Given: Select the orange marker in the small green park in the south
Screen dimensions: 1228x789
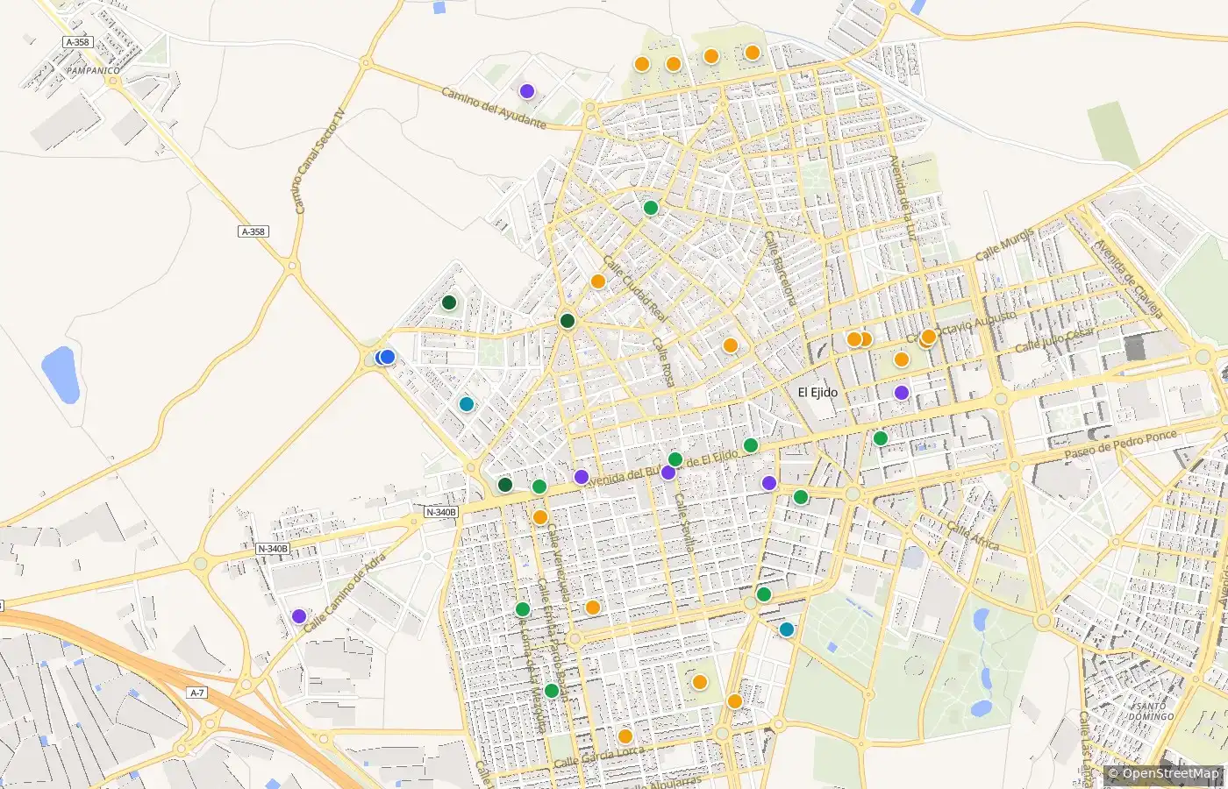Looking at the screenshot, I should click(700, 682).
